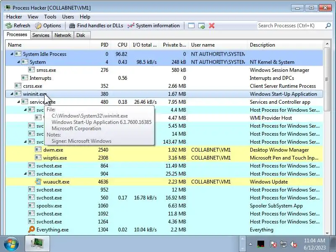
Task: Click the spoolsv.exe process icon
Action: click(31, 205)
